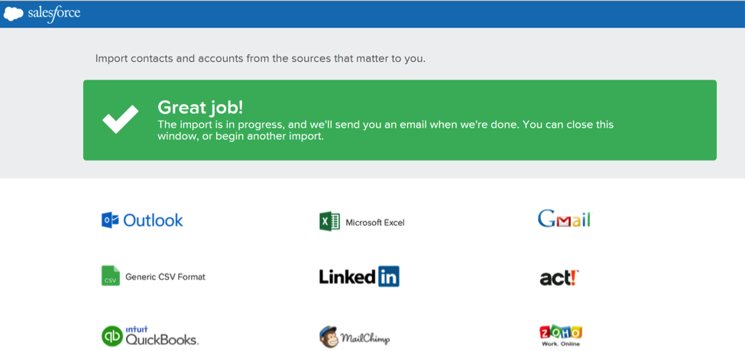Select the Zoho Work Online logo
The width and height of the screenshot is (745, 351).
[x=561, y=335]
